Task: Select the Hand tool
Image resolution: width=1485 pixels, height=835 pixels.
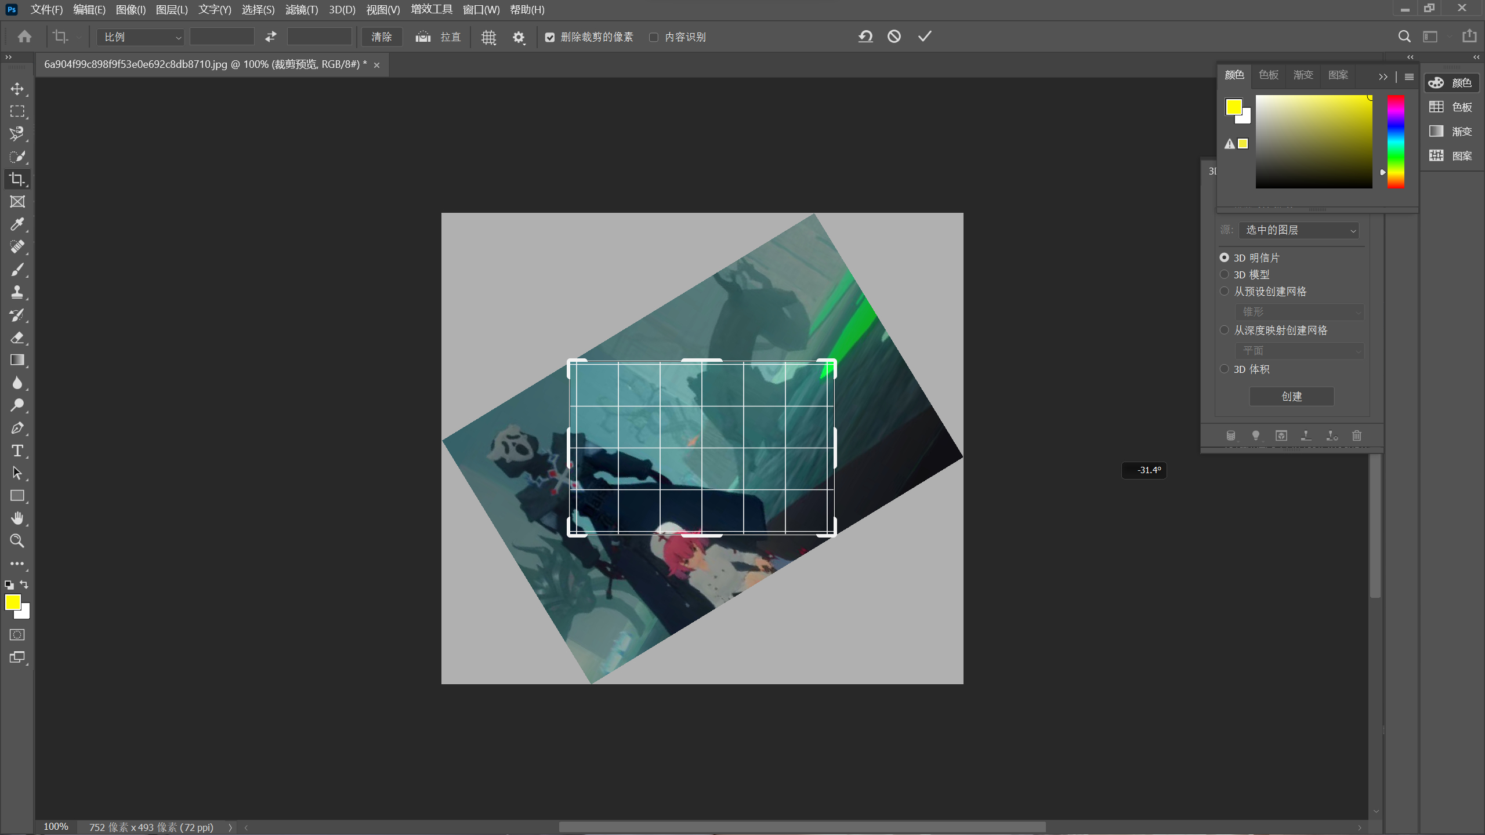Action: pyautogui.click(x=17, y=518)
